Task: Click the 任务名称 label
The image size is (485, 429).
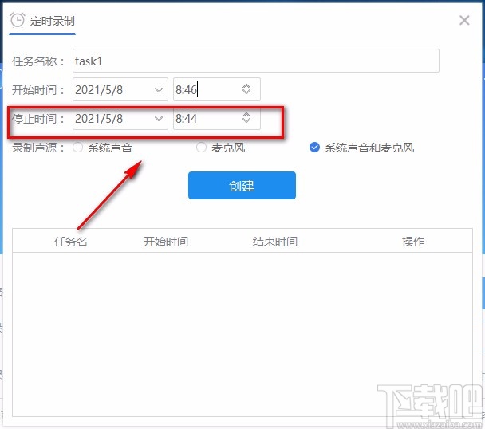Action: point(37,61)
